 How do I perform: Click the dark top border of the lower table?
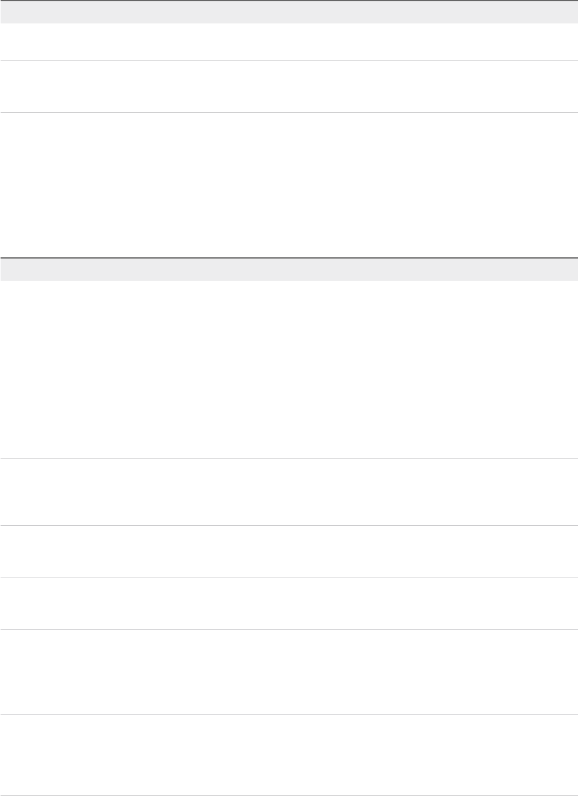(x=289, y=257)
